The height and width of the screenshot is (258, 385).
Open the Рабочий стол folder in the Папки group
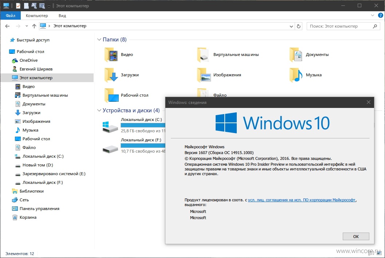[x=127, y=95]
